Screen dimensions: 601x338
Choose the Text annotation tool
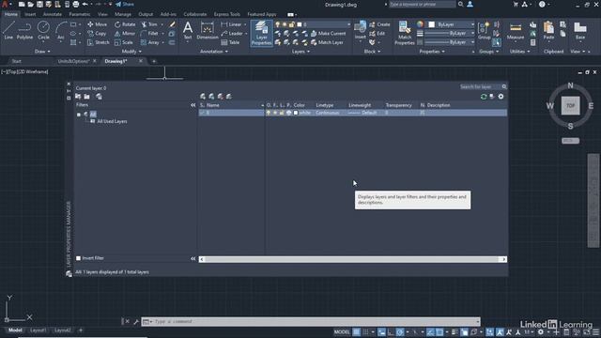pyautogui.click(x=188, y=30)
